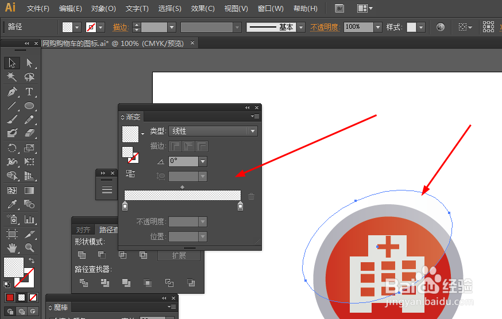Delete gradient stop with trash icon
Image resolution: width=502 pixels, height=319 pixels.
coord(252,196)
